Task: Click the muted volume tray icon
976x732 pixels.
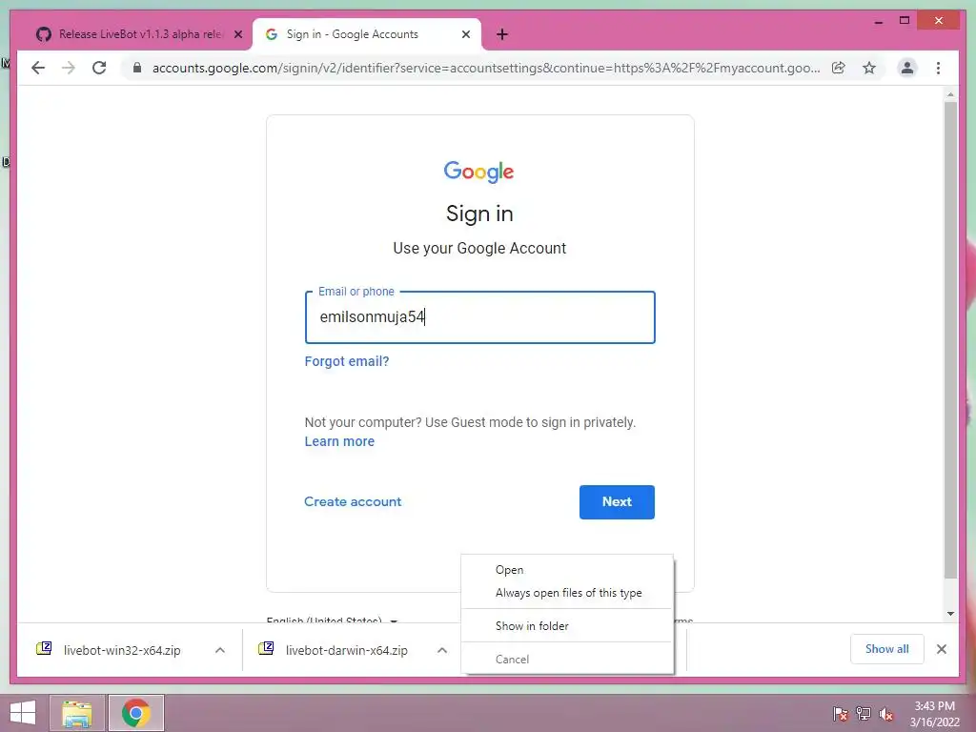Action: pos(886,714)
